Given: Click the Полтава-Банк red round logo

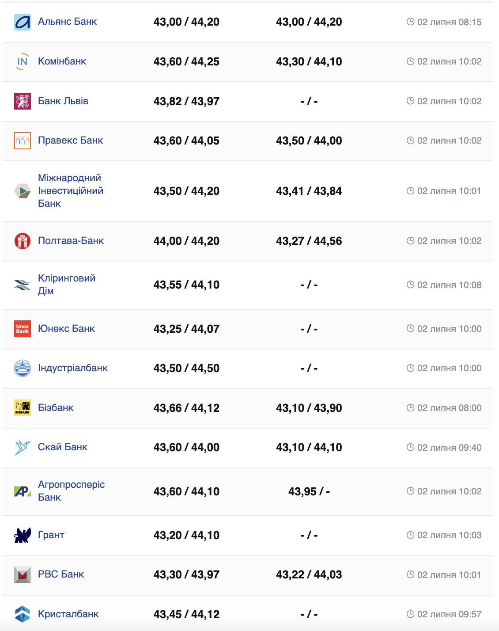Looking at the screenshot, I should point(23,241).
